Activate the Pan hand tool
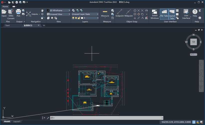The width and height of the screenshot is (205, 125). pos(42,10)
